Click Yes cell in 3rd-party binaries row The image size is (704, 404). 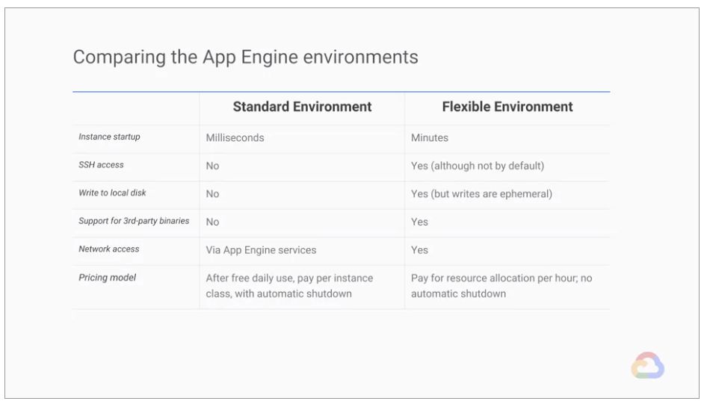click(419, 222)
